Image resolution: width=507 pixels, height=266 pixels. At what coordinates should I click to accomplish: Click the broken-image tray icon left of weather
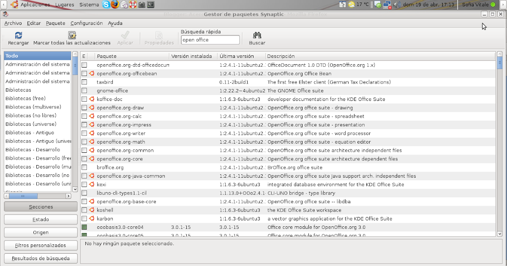click(342, 5)
